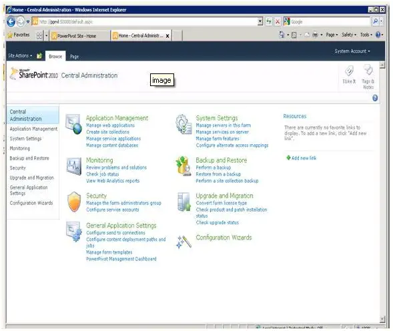Click the Navigate Up folder icon
Screen dimensions: 393x331
click(39, 55)
